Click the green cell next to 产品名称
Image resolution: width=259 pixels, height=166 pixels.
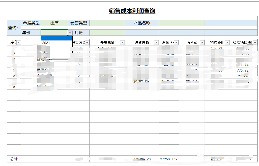coord(181,23)
